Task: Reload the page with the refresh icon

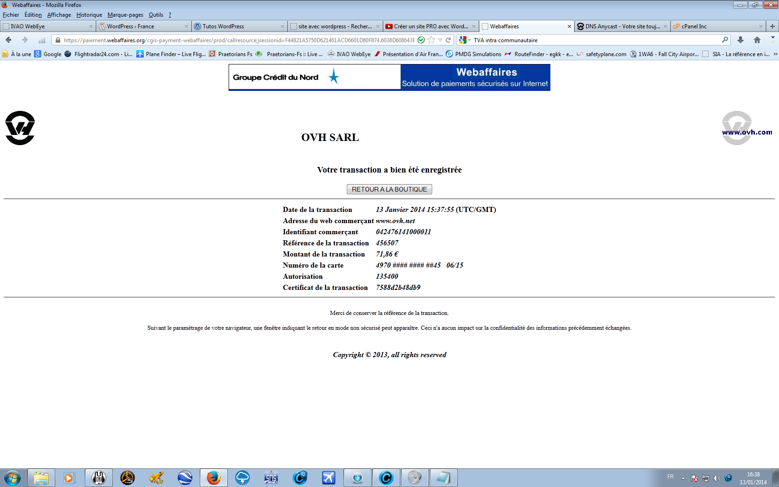Action: tap(448, 40)
